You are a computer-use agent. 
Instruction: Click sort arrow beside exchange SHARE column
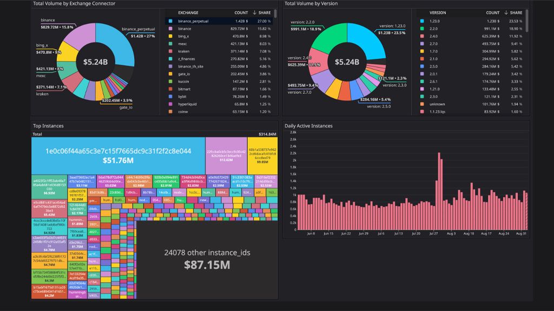255,12
